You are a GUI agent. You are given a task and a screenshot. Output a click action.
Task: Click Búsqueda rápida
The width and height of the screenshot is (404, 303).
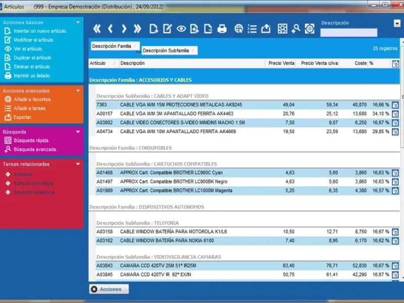(31, 140)
